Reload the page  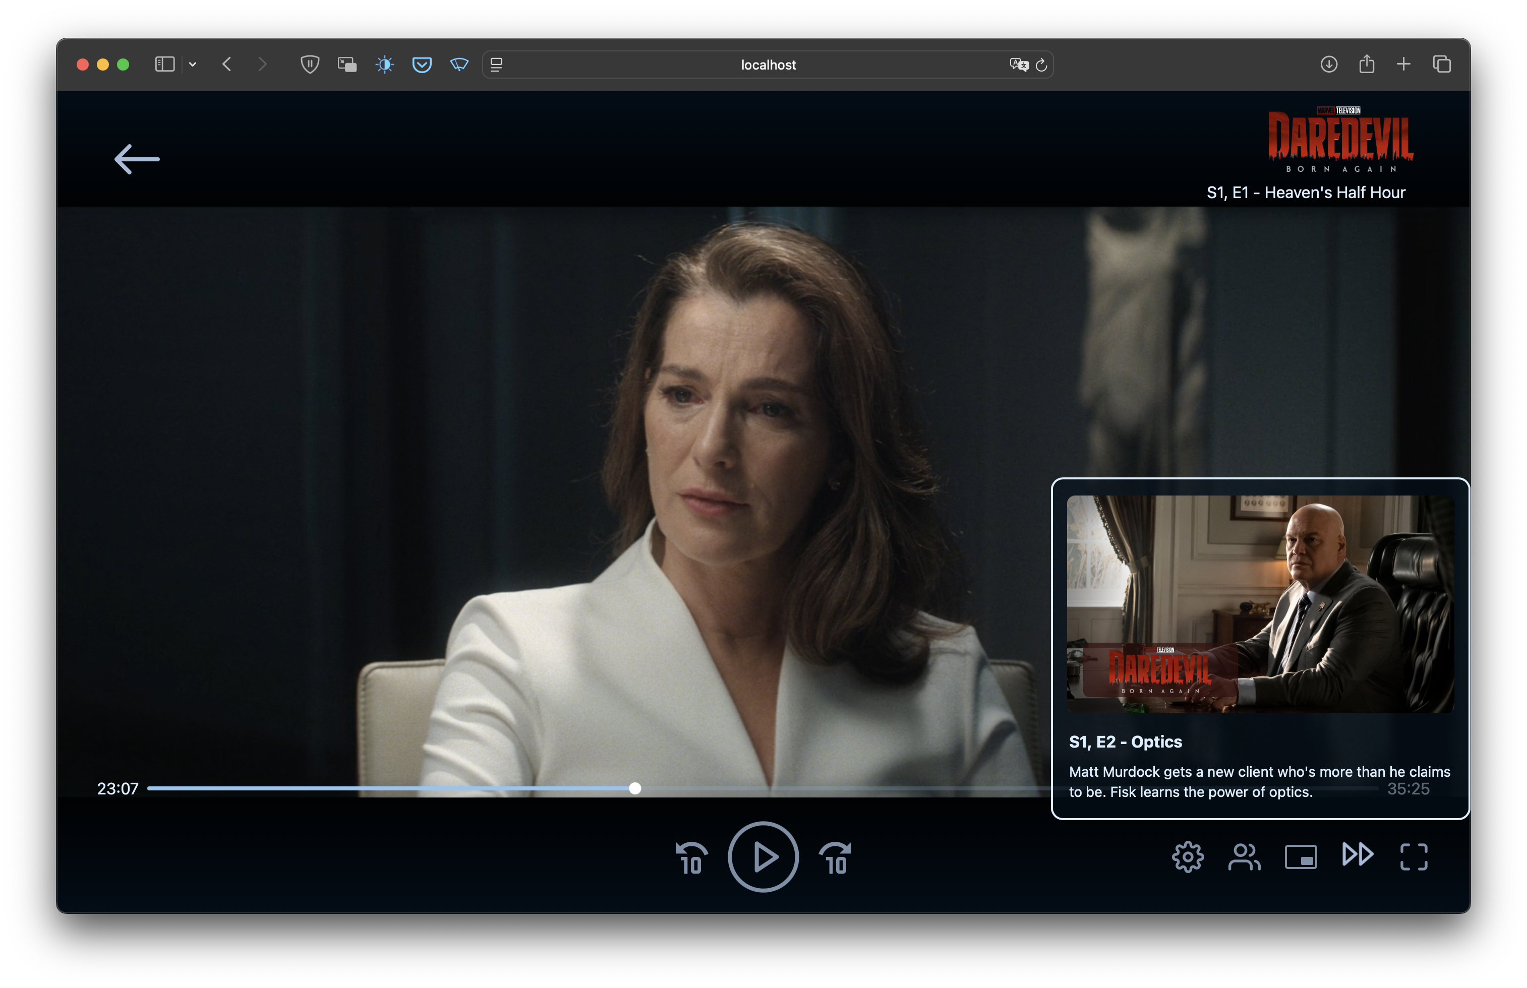point(1041,64)
